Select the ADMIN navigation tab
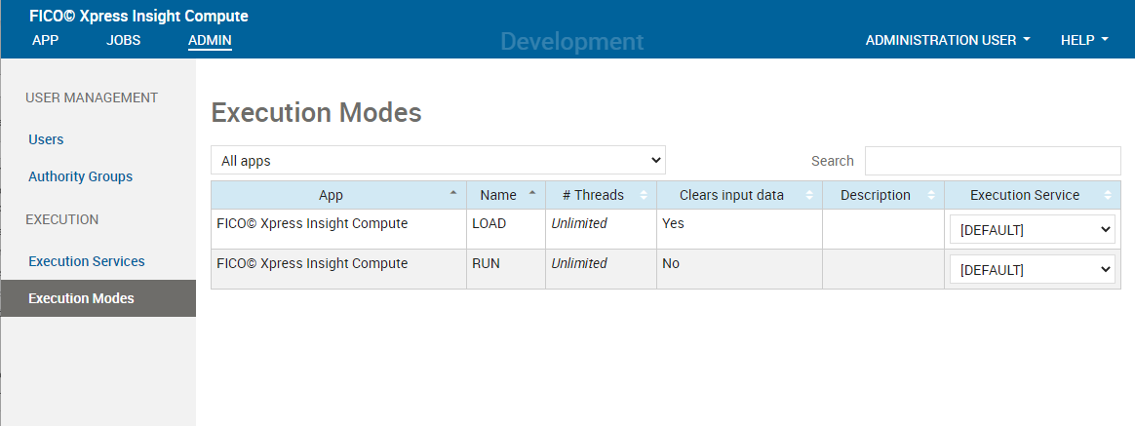This screenshot has height=426, width=1135. [210, 41]
